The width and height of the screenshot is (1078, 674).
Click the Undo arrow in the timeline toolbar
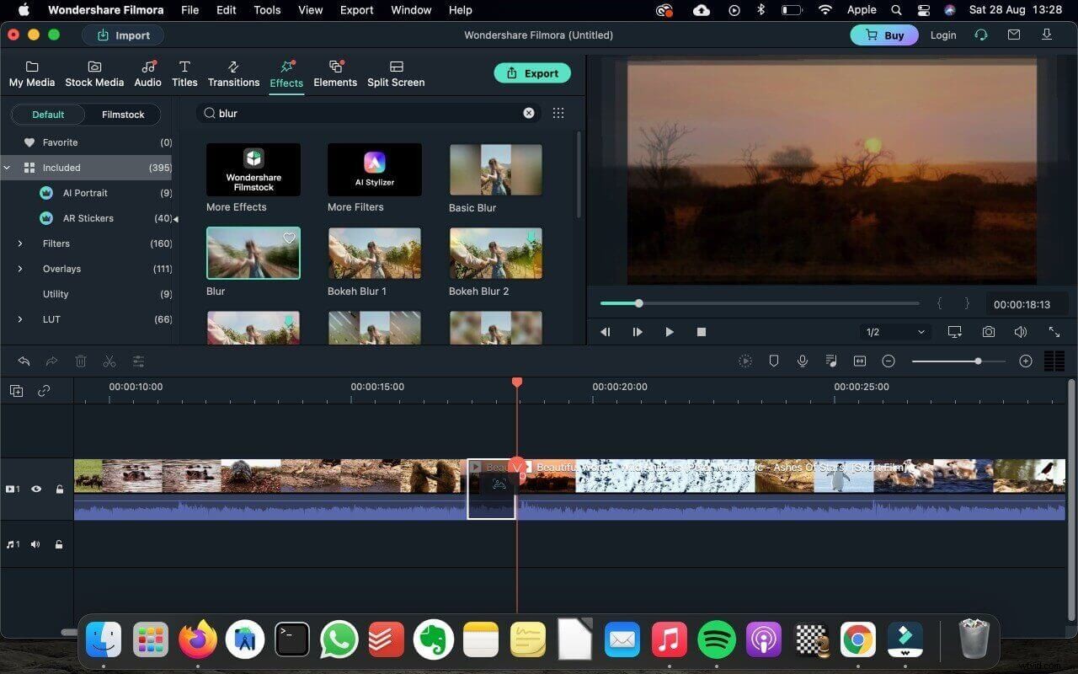point(23,361)
